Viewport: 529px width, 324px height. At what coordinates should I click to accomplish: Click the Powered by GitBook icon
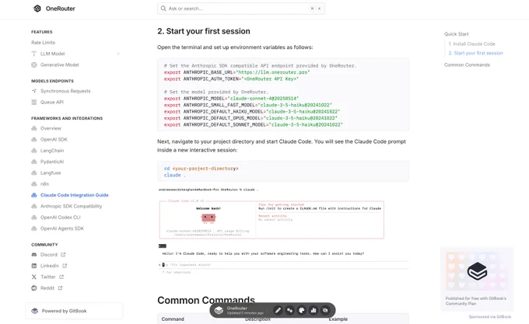35,311
